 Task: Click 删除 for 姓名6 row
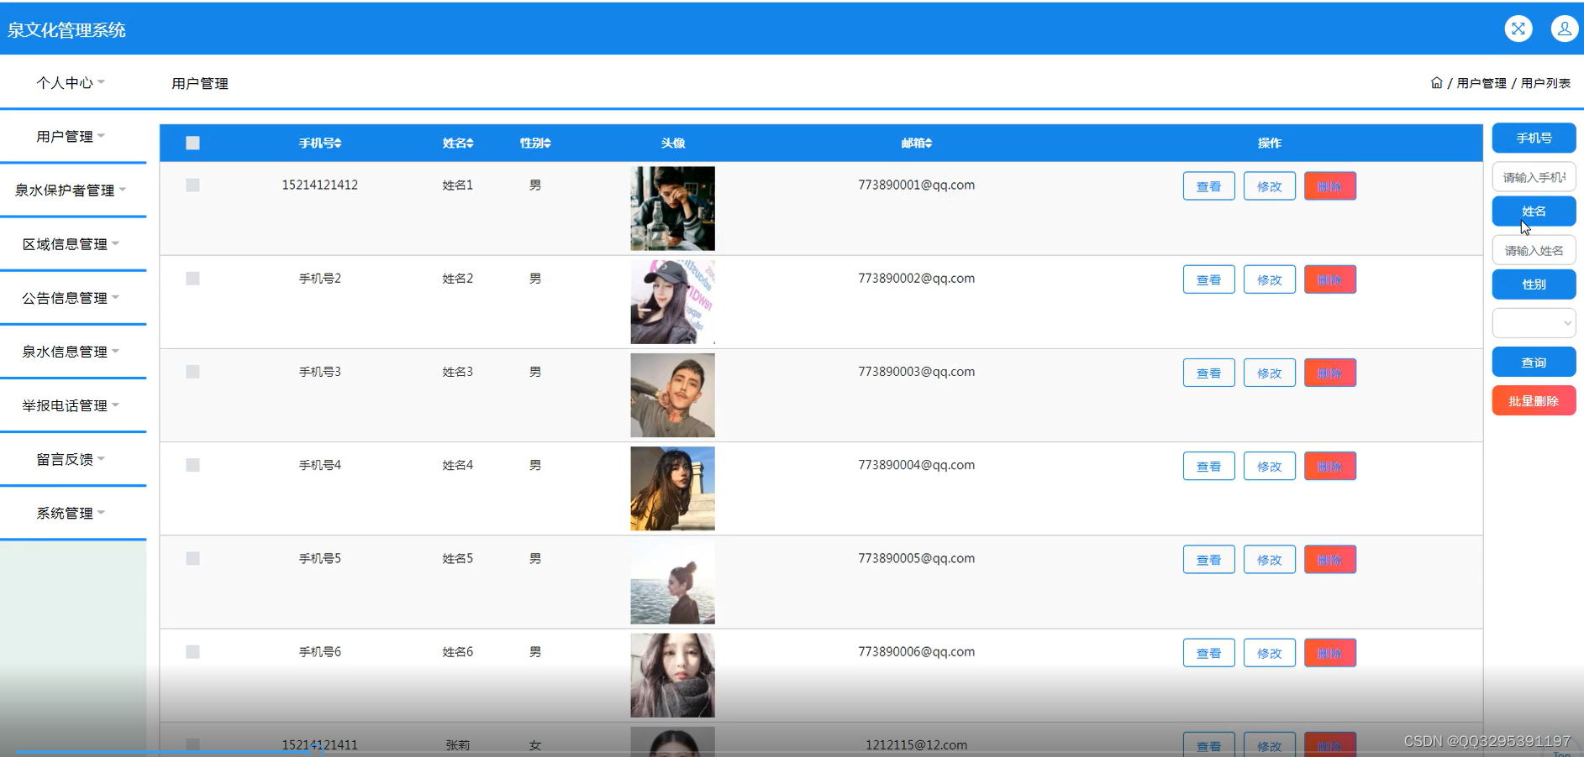point(1329,653)
